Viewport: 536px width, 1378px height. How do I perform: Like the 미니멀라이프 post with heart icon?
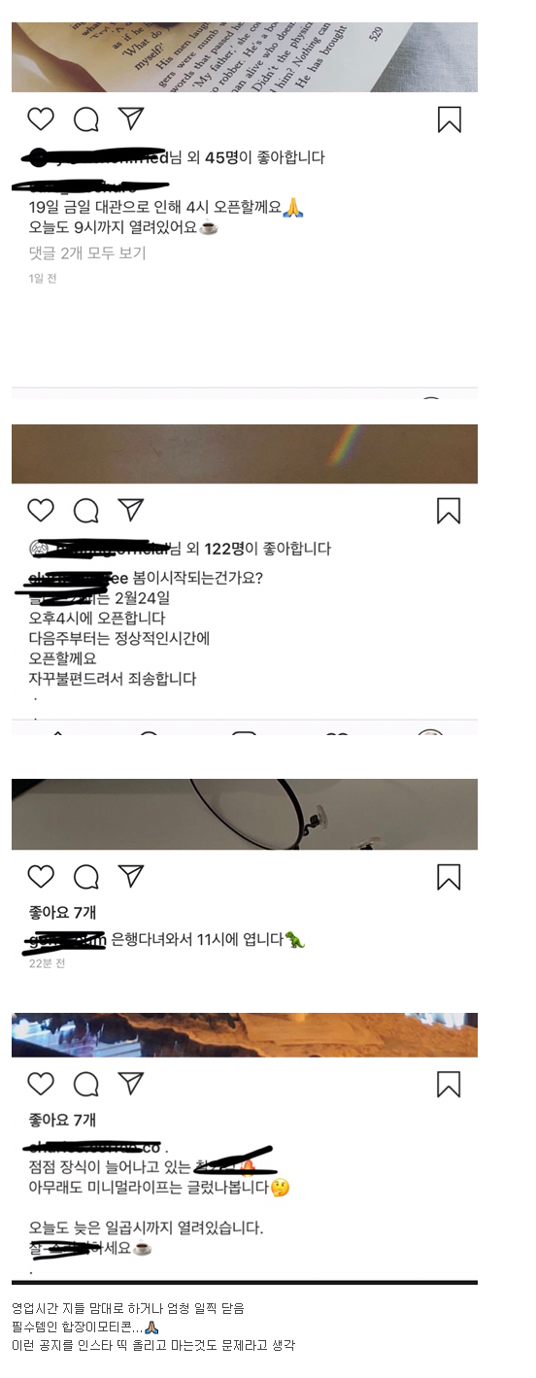pyautogui.click(x=41, y=1083)
